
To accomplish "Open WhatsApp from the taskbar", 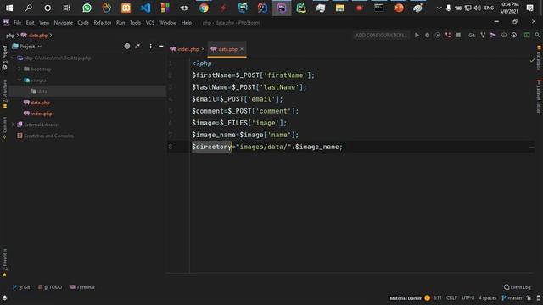I will coord(87,8).
